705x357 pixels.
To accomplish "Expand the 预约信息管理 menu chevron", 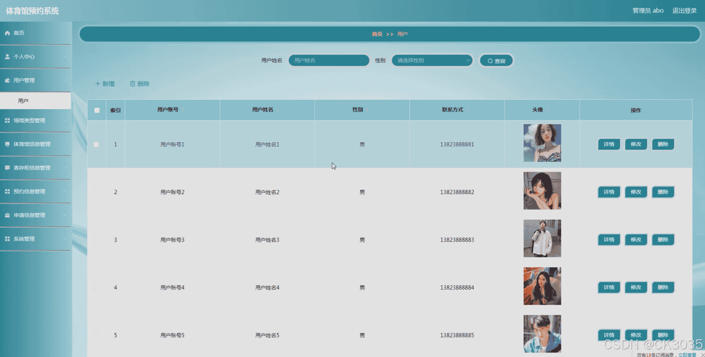I will tap(65, 191).
